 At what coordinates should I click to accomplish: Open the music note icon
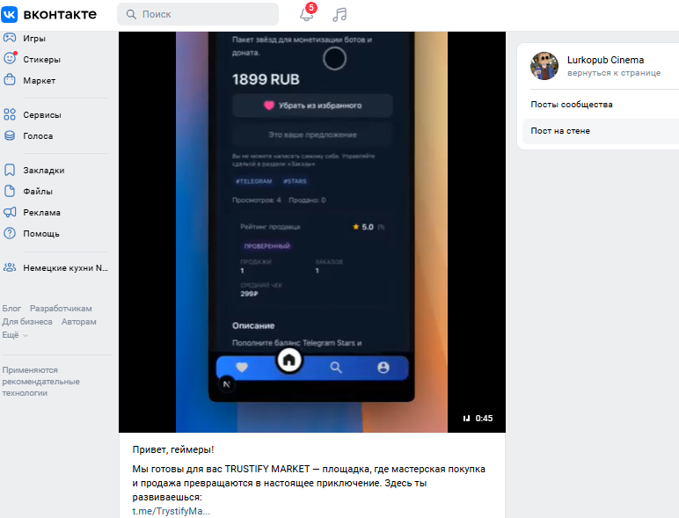tap(339, 14)
